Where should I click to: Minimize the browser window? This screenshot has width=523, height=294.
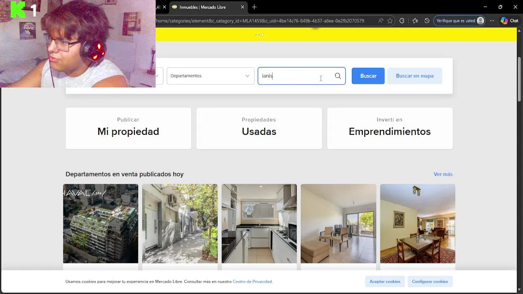pos(485,7)
